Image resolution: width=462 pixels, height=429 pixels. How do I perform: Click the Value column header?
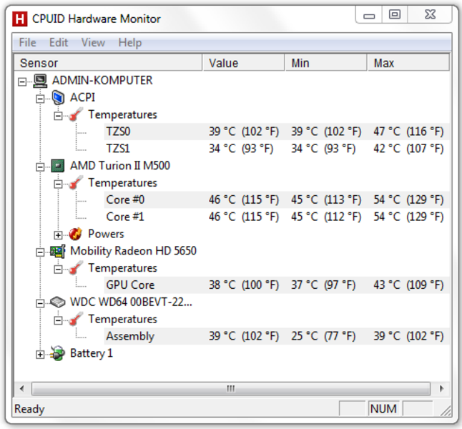(x=244, y=63)
